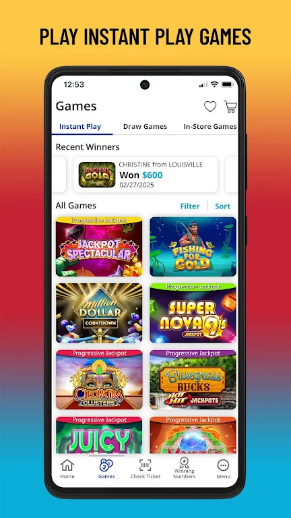Screen dimensions: 291x518
Task: Play Bluegrass Bucks Hot Hit Jackpots
Action: pyautogui.click(x=193, y=380)
